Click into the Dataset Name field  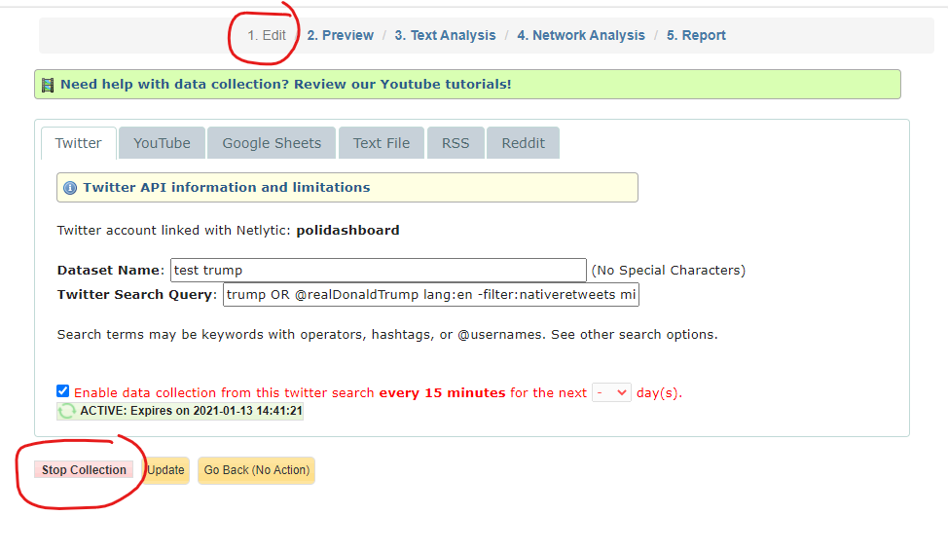pyautogui.click(x=378, y=270)
